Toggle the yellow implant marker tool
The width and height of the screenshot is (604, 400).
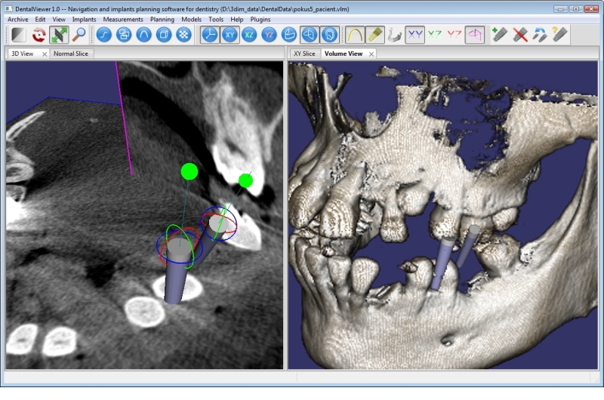tap(374, 35)
